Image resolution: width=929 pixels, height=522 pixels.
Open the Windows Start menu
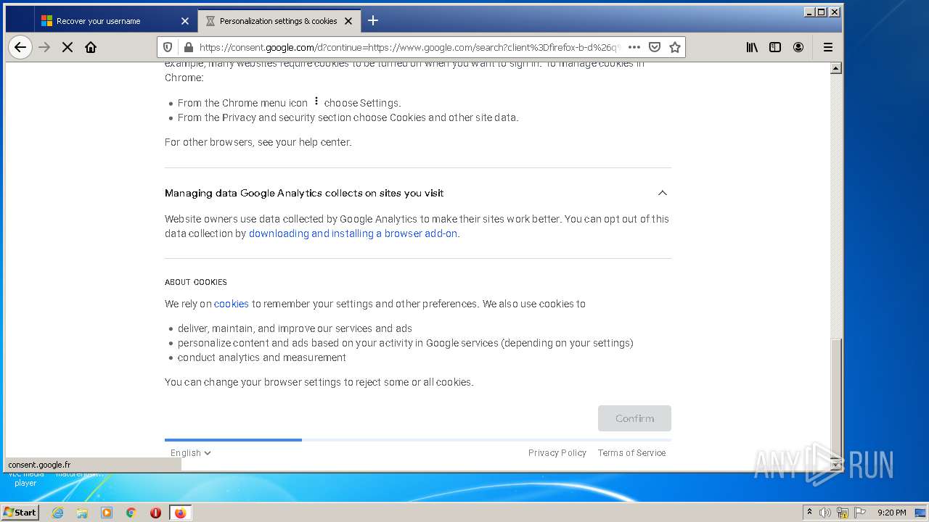20,512
